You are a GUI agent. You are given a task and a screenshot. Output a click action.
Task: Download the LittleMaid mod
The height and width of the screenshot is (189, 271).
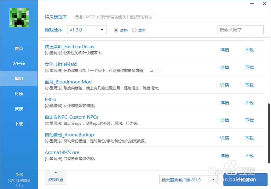(x=249, y=67)
